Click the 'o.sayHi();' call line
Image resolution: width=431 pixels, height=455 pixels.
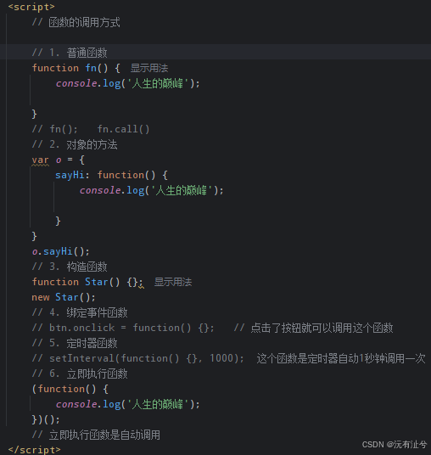pos(60,251)
